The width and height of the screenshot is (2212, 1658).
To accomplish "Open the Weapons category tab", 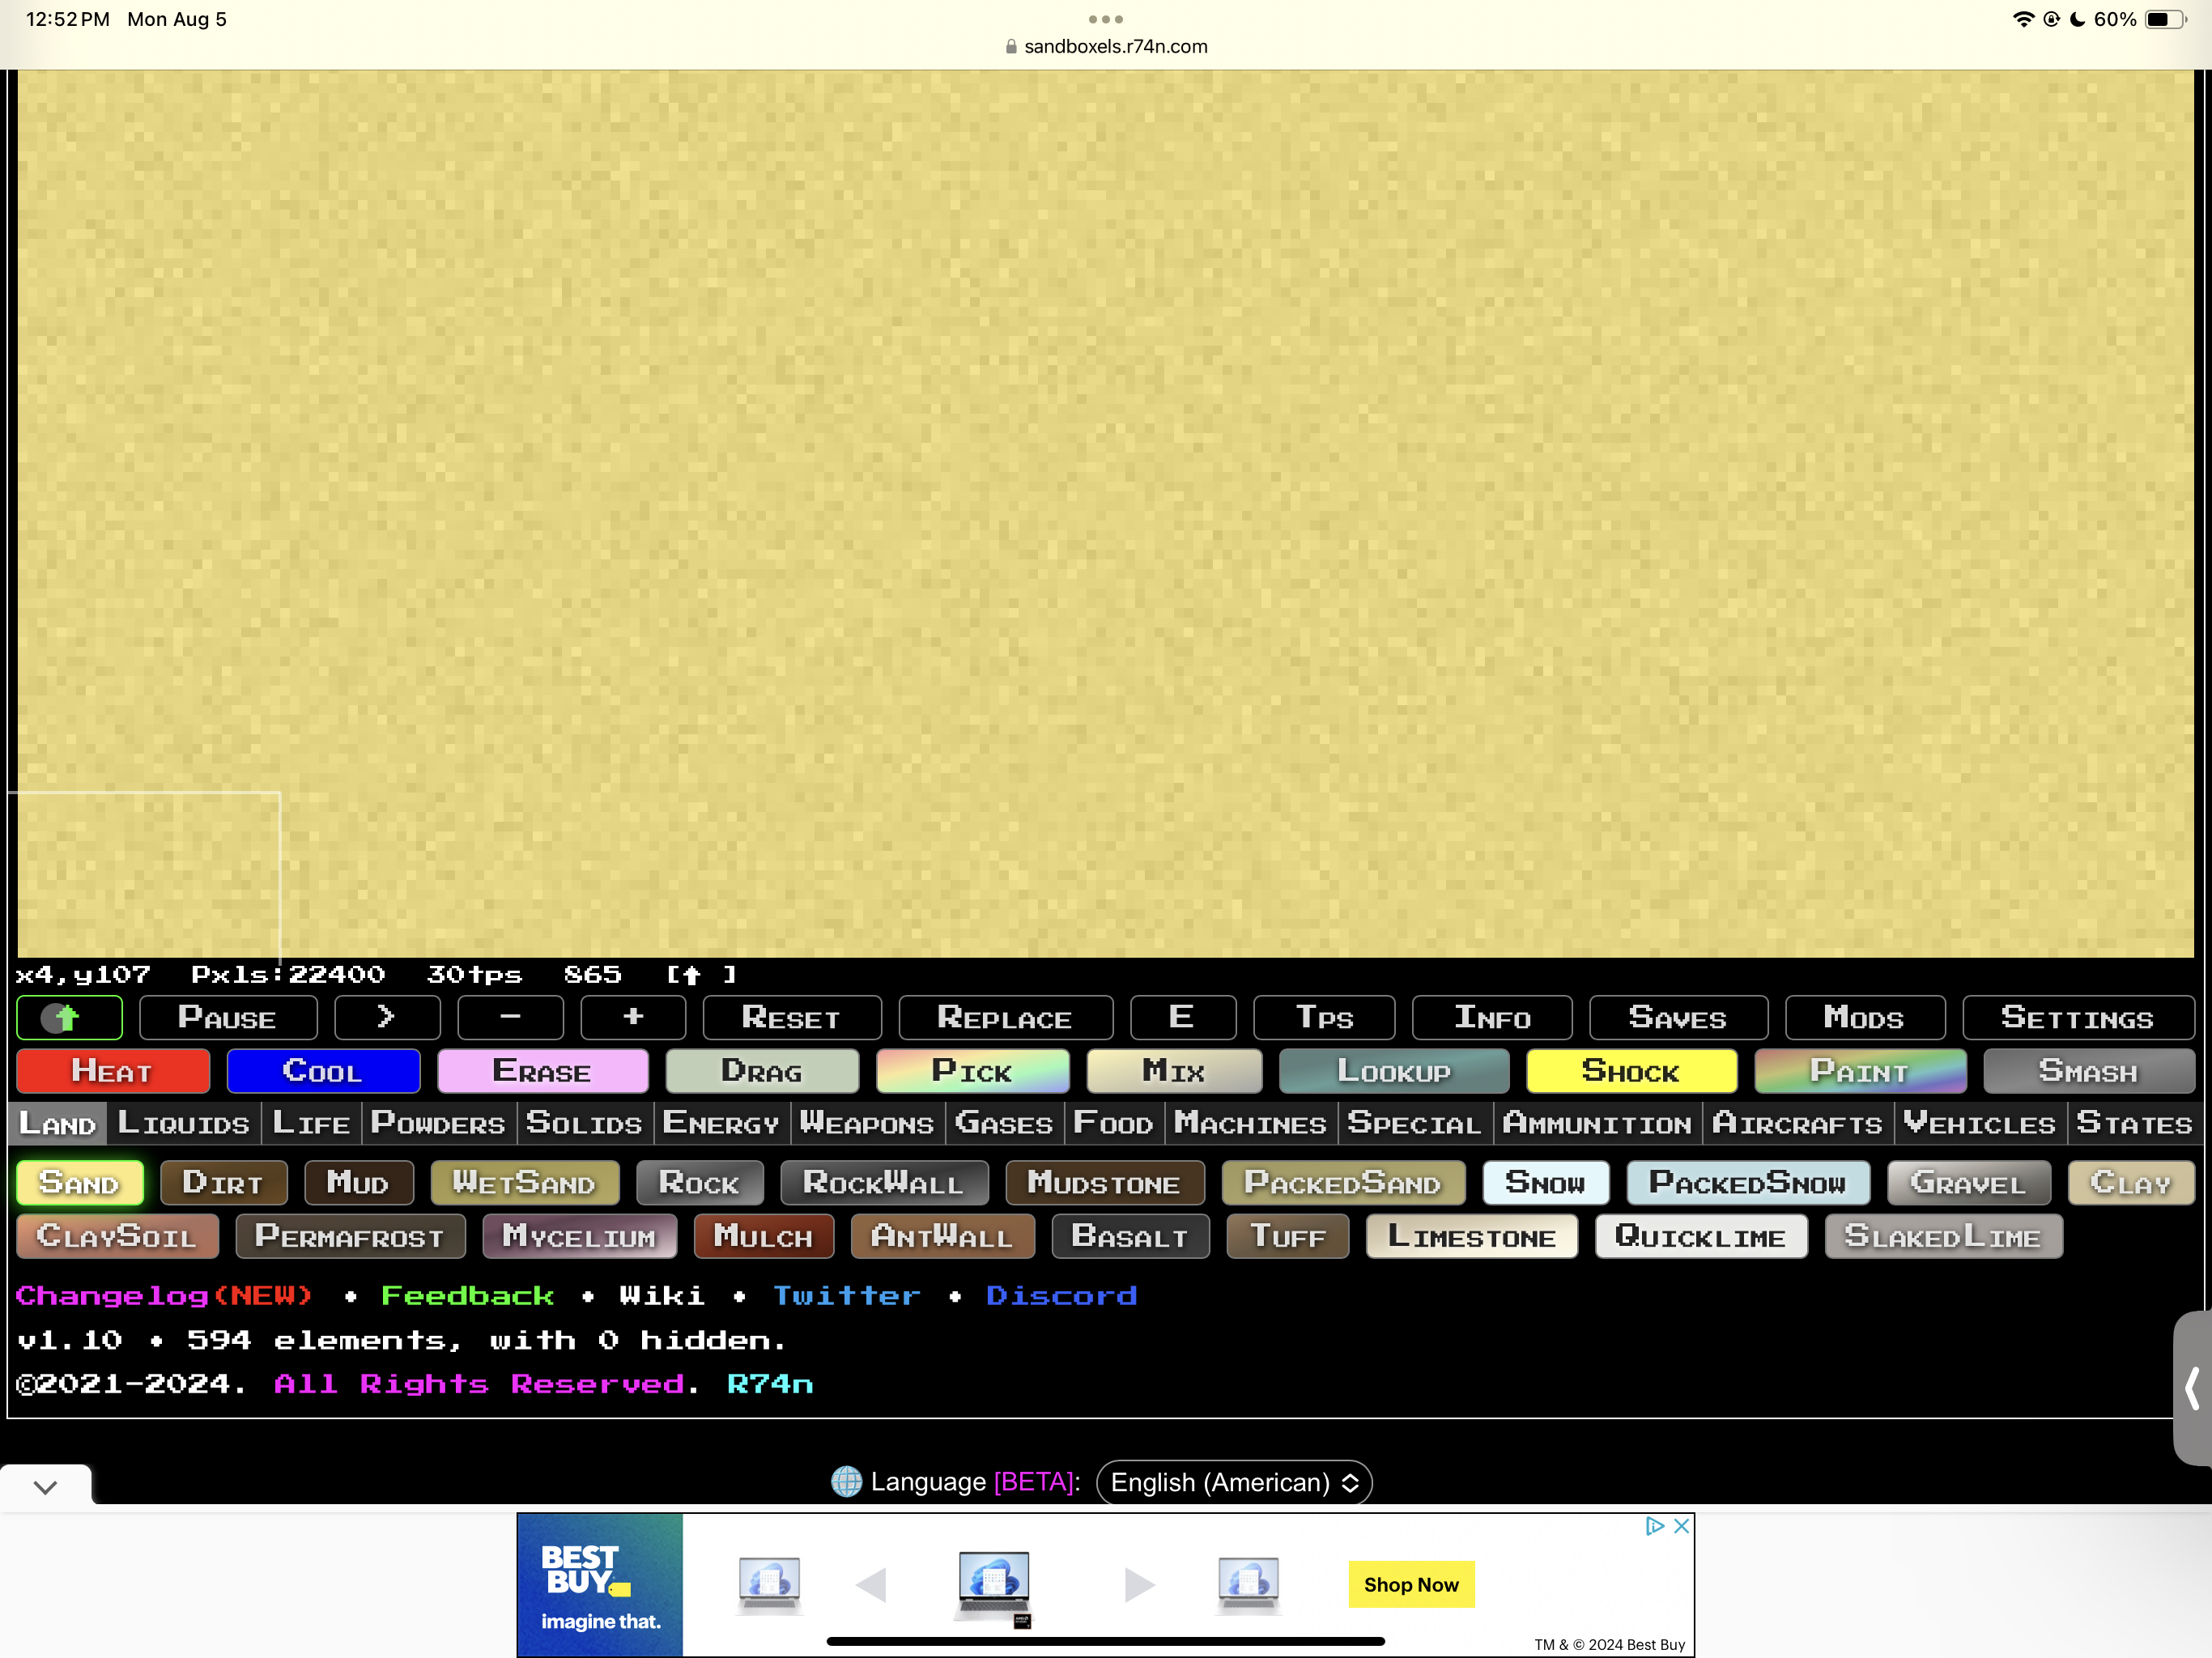I will (x=866, y=1124).
